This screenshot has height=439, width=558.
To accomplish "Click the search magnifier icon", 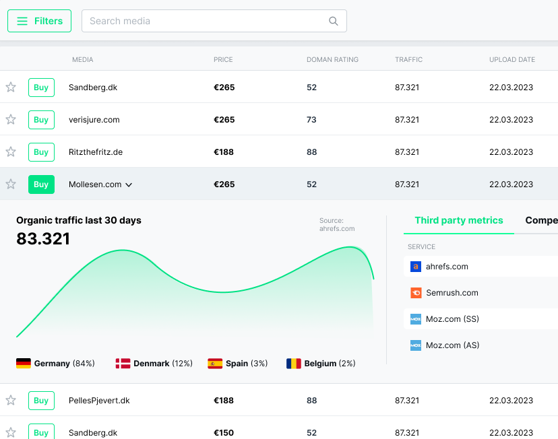I will (x=334, y=21).
